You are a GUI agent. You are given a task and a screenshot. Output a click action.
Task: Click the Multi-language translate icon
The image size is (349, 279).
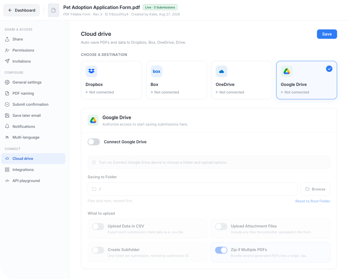[x=7, y=137]
